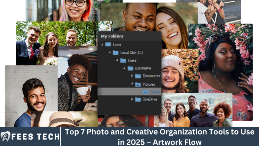
Task: Click the Local Disk (C:) folder icon
Action: [115, 53]
